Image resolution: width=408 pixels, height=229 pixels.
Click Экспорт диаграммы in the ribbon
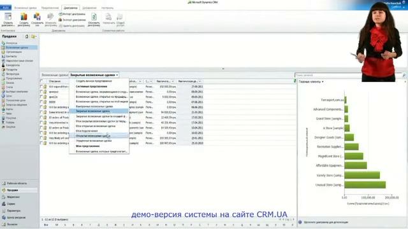72,20
